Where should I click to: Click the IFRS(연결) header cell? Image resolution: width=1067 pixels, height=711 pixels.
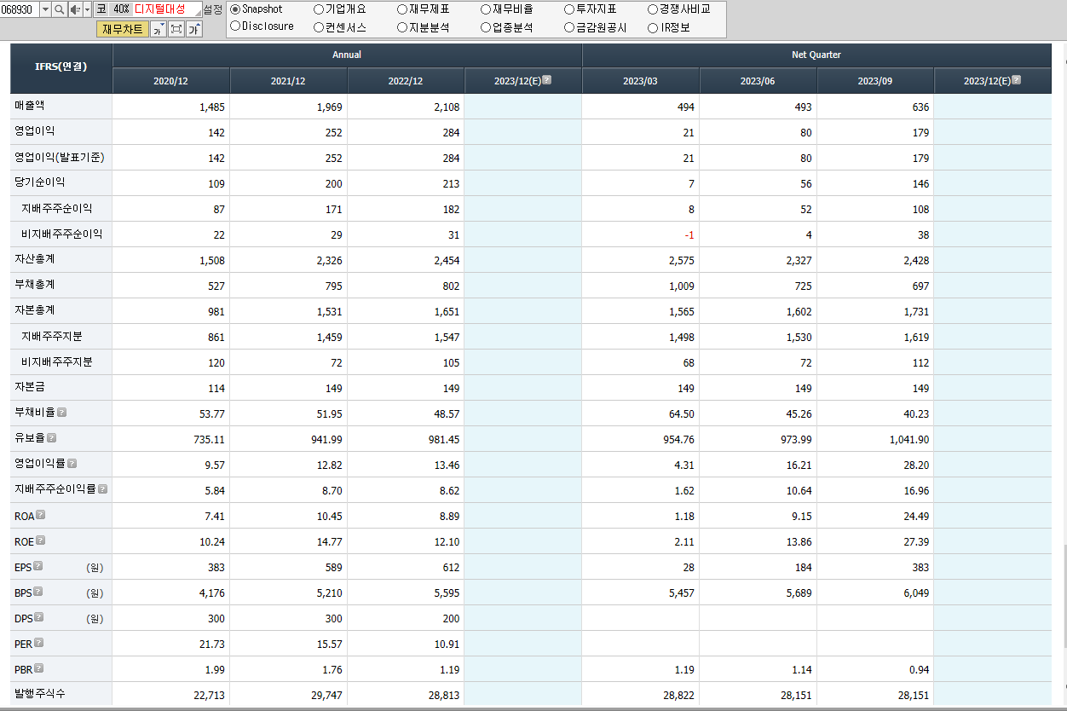[x=61, y=67]
